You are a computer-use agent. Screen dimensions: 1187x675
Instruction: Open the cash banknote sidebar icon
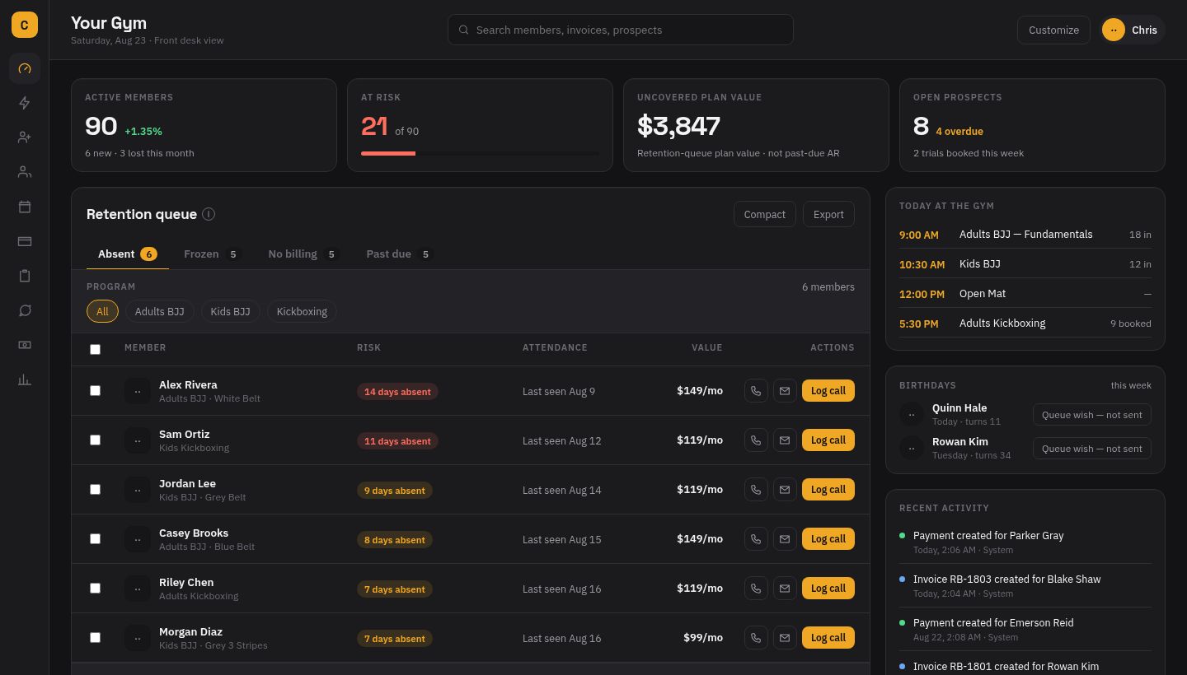point(25,345)
